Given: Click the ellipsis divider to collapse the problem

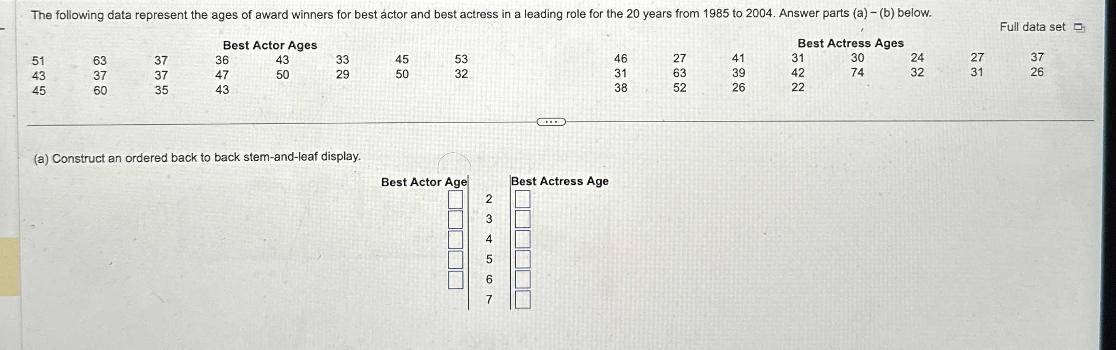Looking at the screenshot, I should pos(552,121).
